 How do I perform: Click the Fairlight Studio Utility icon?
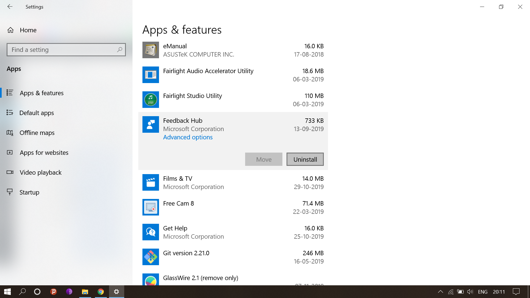pyautogui.click(x=150, y=100)
